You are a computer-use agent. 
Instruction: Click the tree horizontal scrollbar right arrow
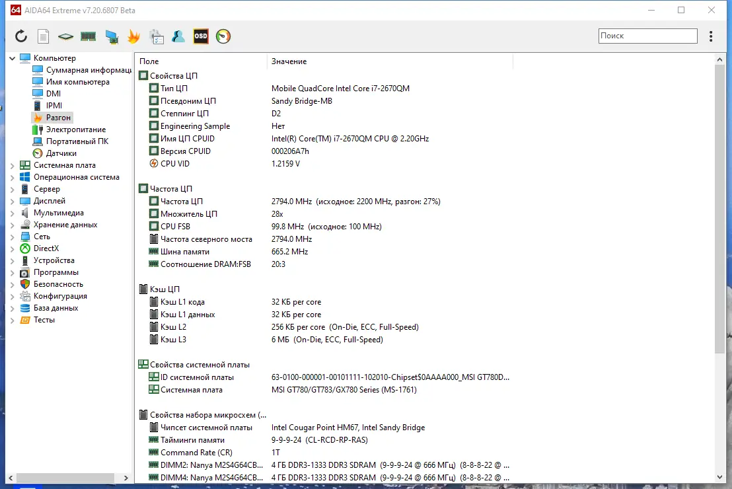coord(126,478)
